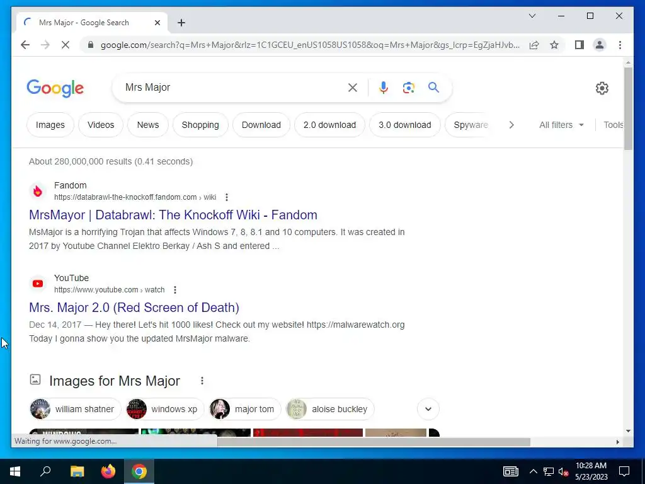Open the taskbar clock showing 10:28 AM
Viewport: 645px width, 484px height.
[x=591, y=471]
